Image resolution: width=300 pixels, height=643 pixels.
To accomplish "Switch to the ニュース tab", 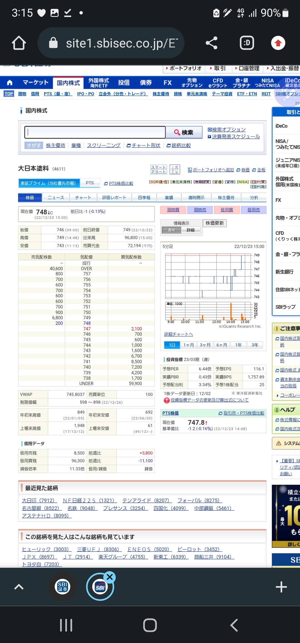I will click(x=56, y=198).
